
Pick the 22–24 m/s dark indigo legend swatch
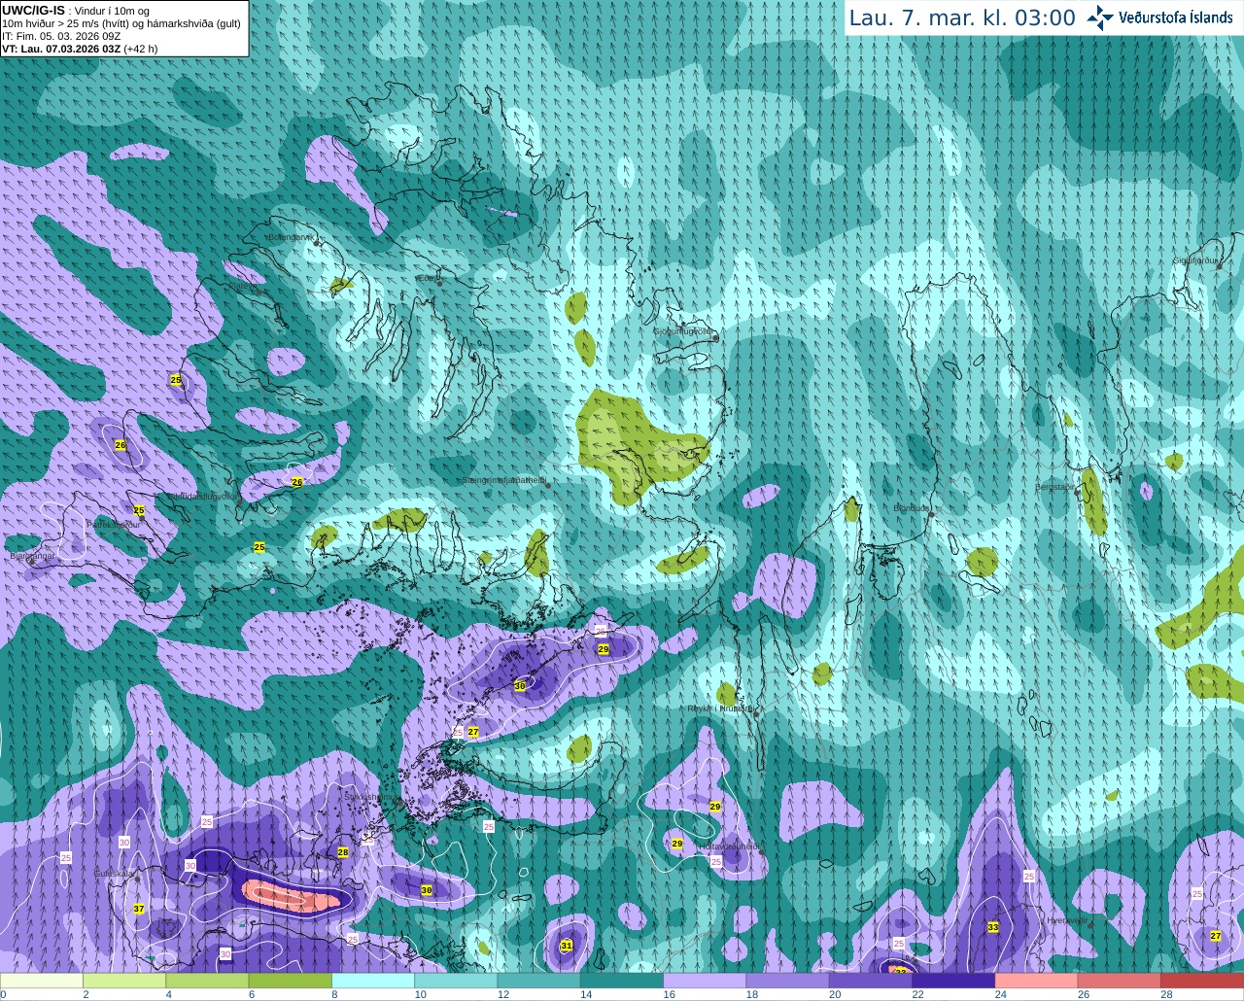953,981
